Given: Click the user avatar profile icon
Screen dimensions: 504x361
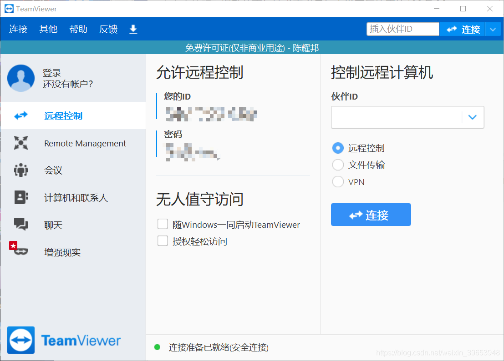Looking at the screenshot, I should pyautogui.click(x=21, y=78).
